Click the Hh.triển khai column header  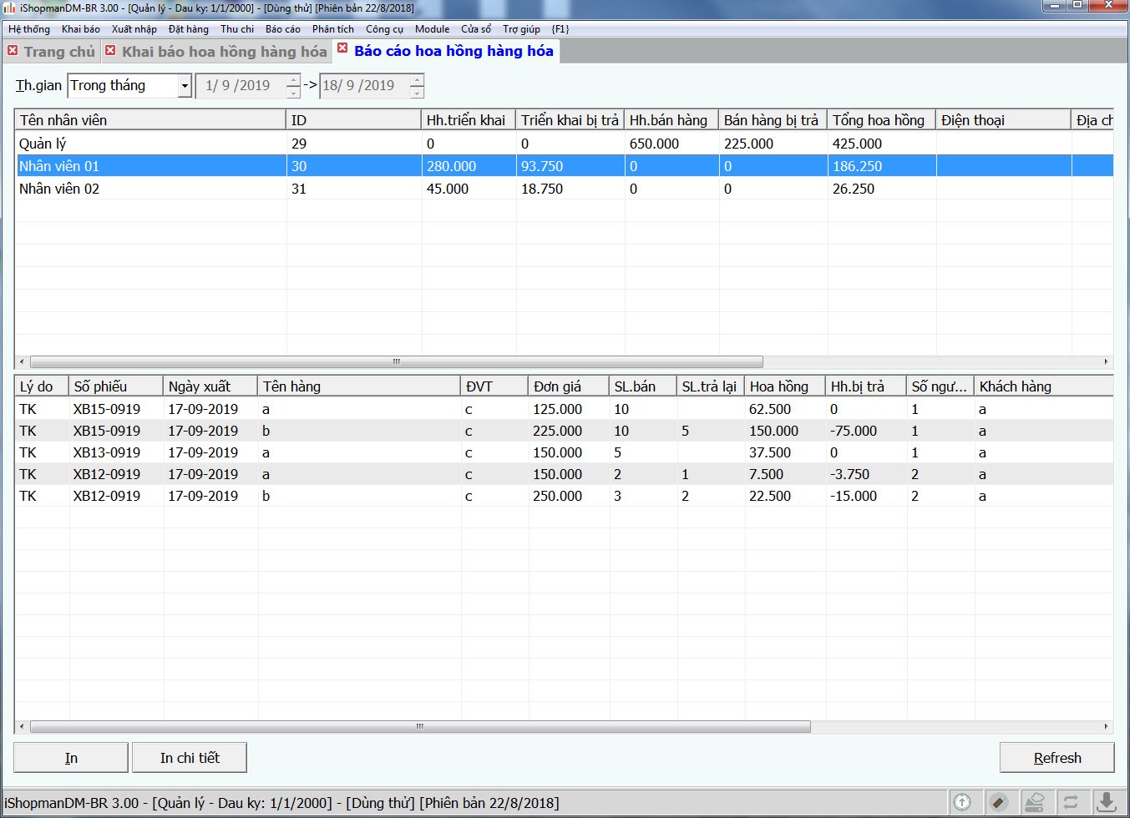pyautogui.click(x=469, y=120)
